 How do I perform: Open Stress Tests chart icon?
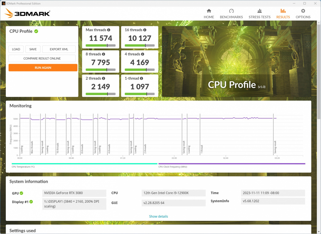pos(259,11)
